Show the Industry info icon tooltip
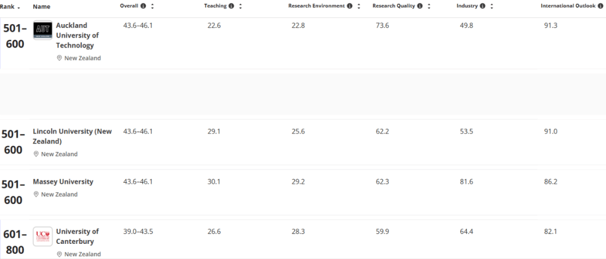The image size is (606, 259). point(483,6)
